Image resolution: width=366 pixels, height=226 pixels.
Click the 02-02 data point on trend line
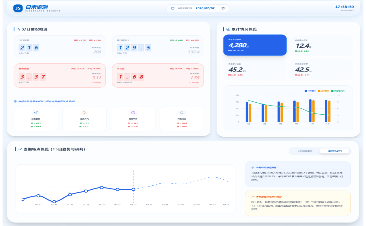[x=133, y=189]
